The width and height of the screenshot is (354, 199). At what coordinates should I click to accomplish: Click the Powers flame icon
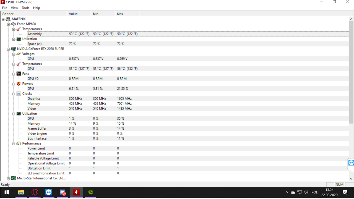(19, 84)
